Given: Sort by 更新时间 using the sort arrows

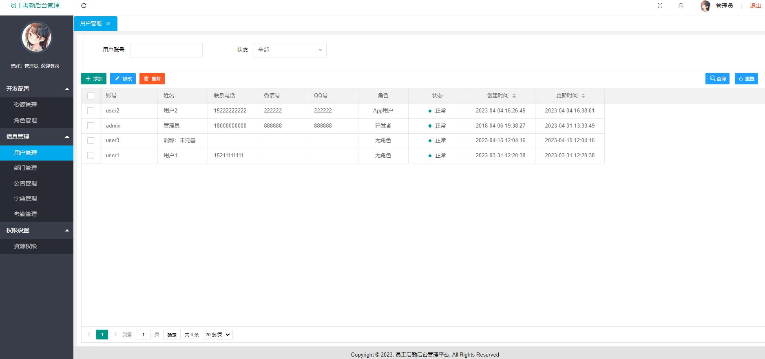Looking at the screenshot, I should (583, 96).
